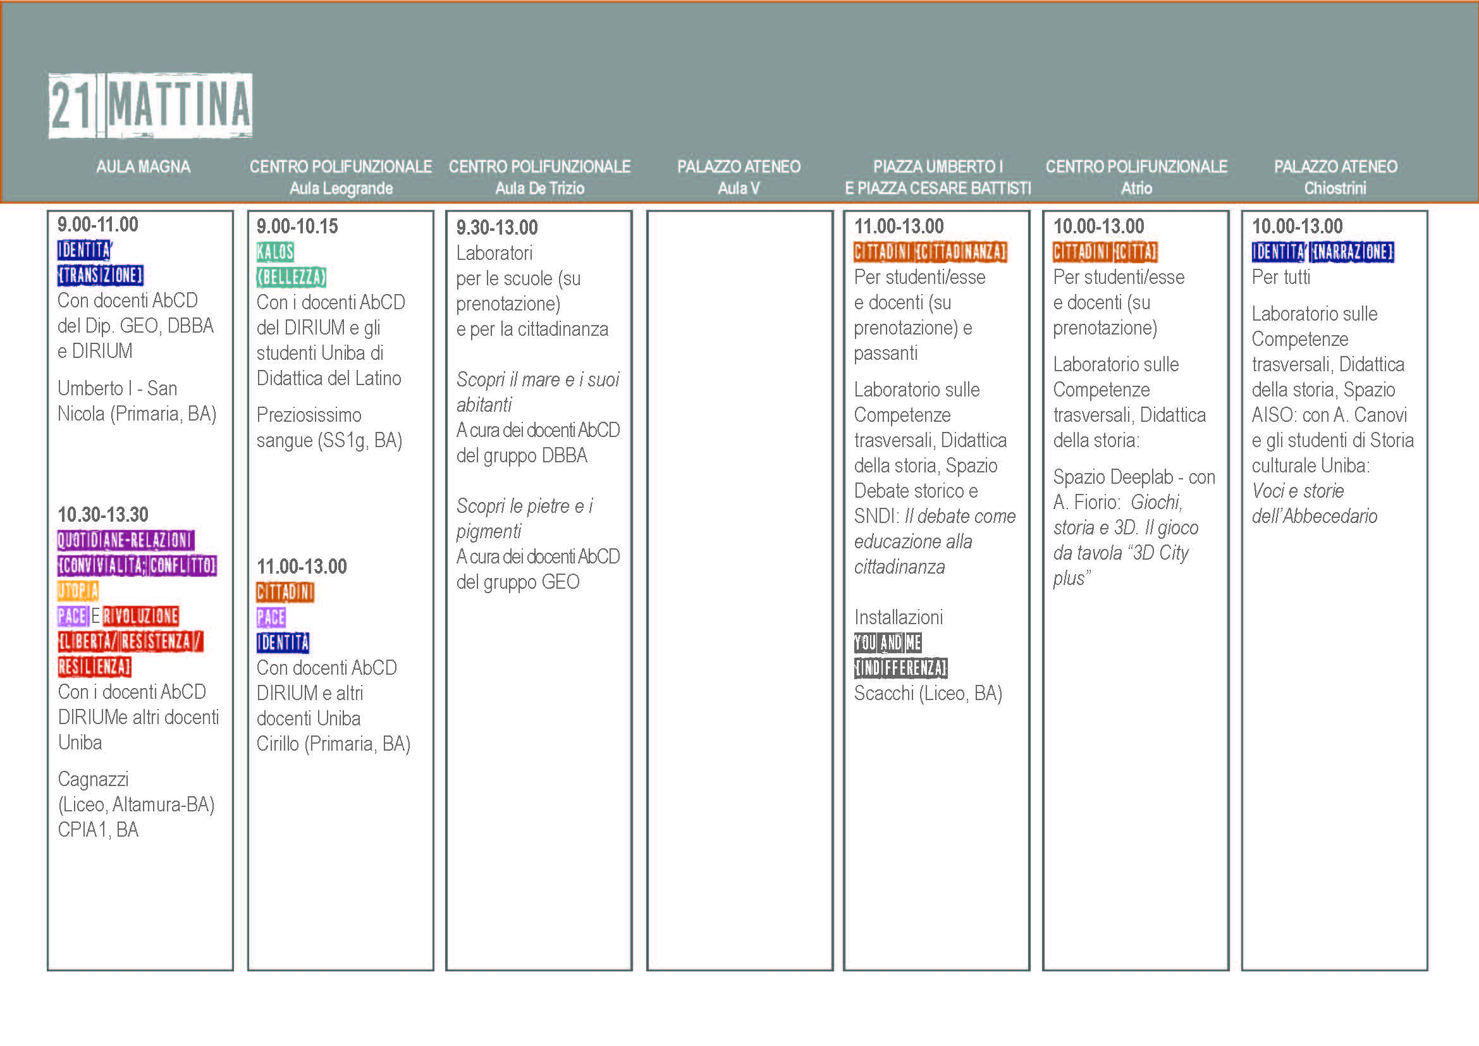The image size is (1479, 1046).
Task: Click "E PIAZZA CESARE BATTISTI" header
Action: point(938,188)
